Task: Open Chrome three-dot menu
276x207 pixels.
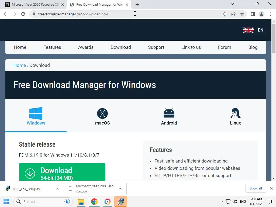Action: pos(270,14)
